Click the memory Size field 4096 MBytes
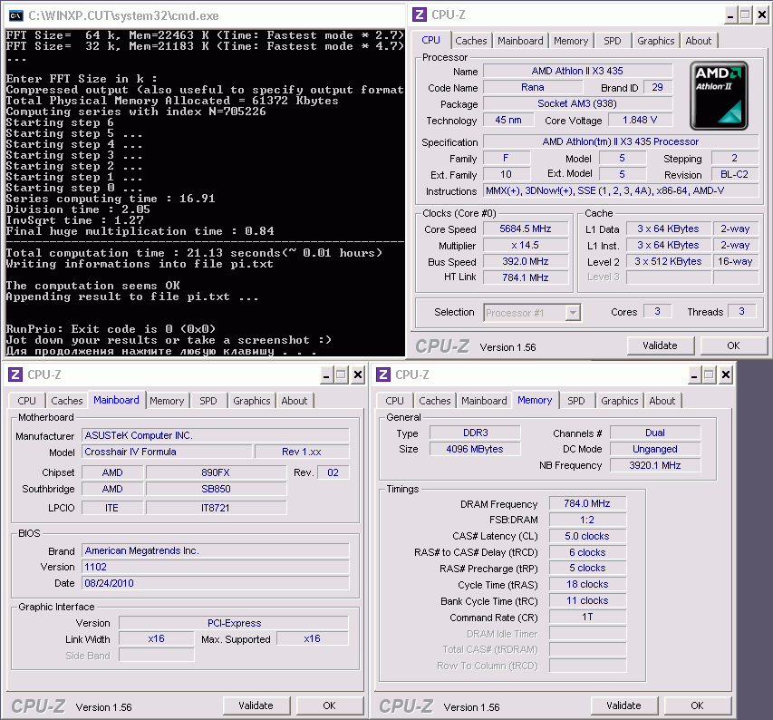 pyautogui.click(x=475, y=449)
